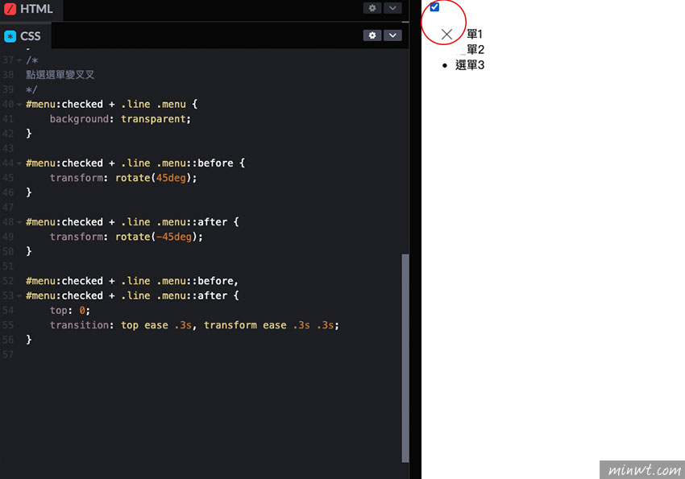Screen dimensions: 685x479
Task: Click the X close menu icon in preview
Action: (446, 34)
